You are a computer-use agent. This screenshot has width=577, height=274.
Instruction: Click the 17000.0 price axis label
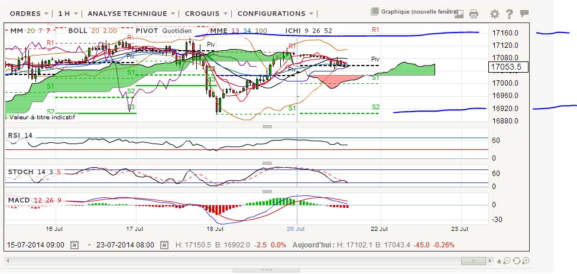tap(505, 83)
